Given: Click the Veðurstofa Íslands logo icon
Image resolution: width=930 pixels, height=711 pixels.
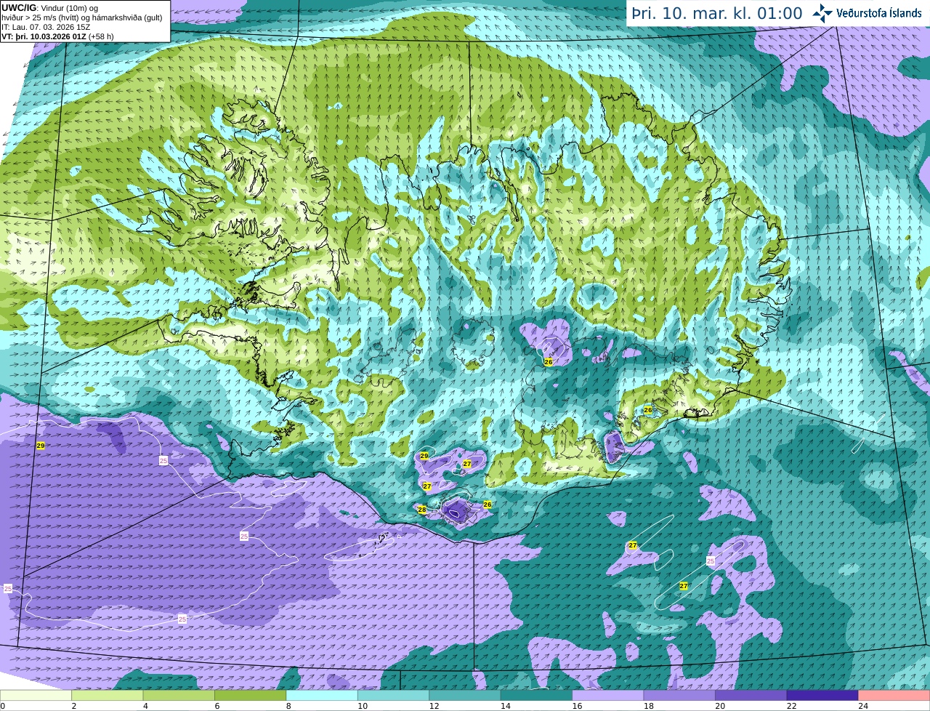Looking at the screenshot, I should tap(822, 13).
